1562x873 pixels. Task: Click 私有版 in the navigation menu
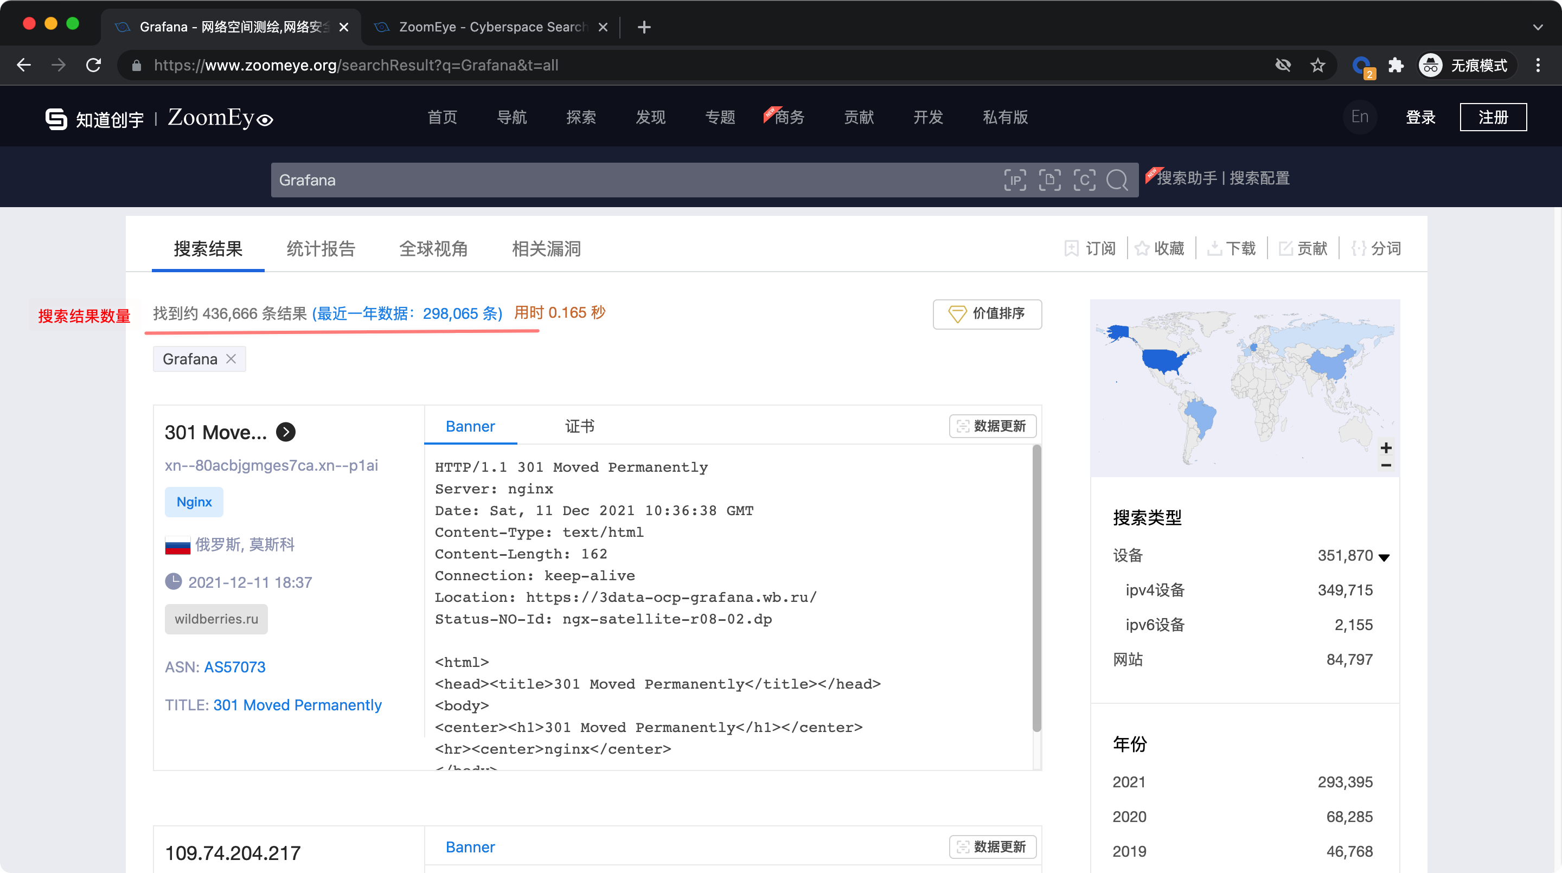pos(1005,117)
